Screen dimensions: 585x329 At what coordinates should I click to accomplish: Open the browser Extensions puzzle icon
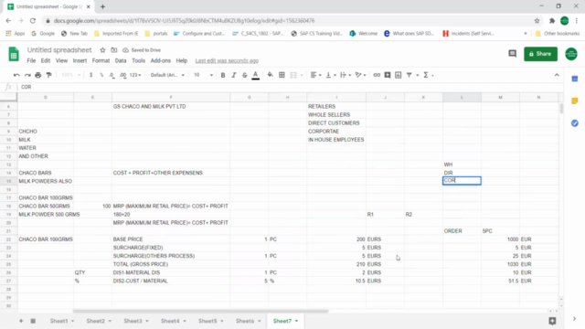pyautogui.click(x=552, y=20)
